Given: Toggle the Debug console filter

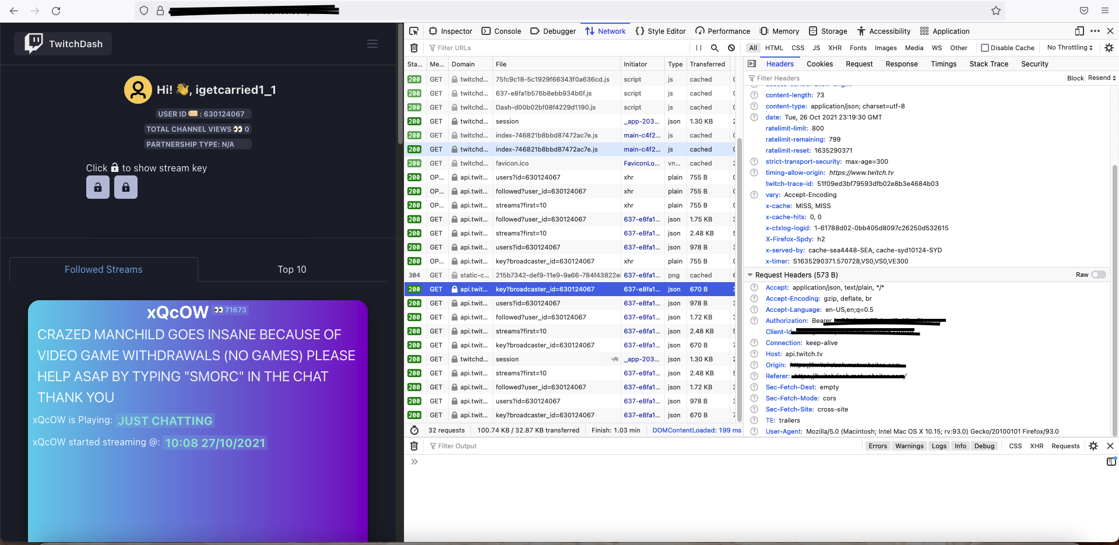Looking at the screenshot, I should 984,446.
